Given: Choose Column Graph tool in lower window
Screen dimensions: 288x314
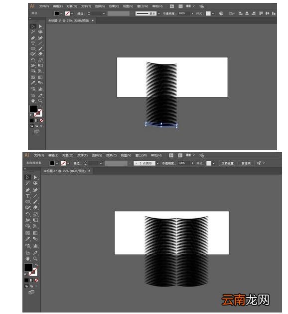Looking at the screenshot, I should pos(35,246).
